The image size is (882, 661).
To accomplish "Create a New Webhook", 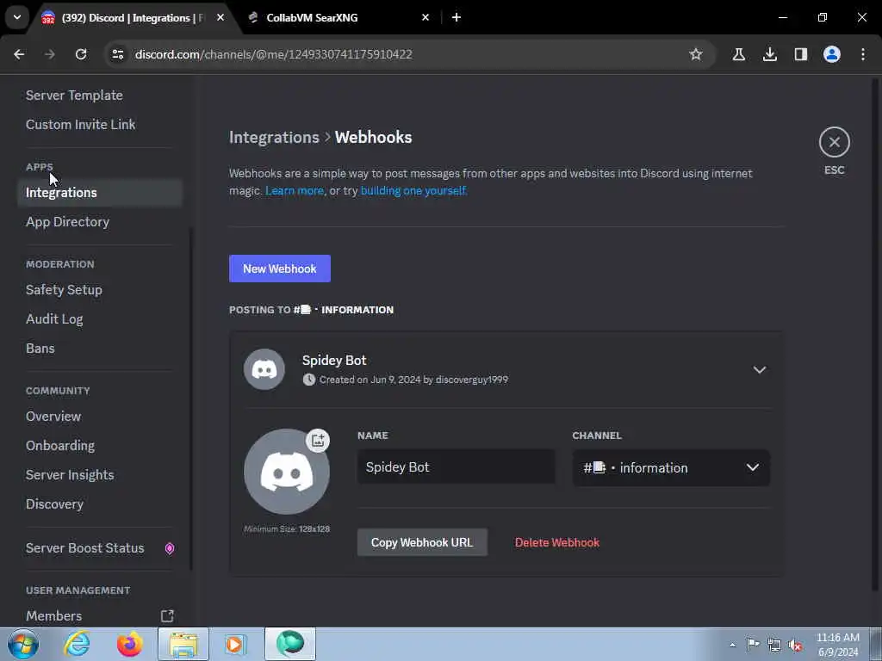I will coord(280,269).
